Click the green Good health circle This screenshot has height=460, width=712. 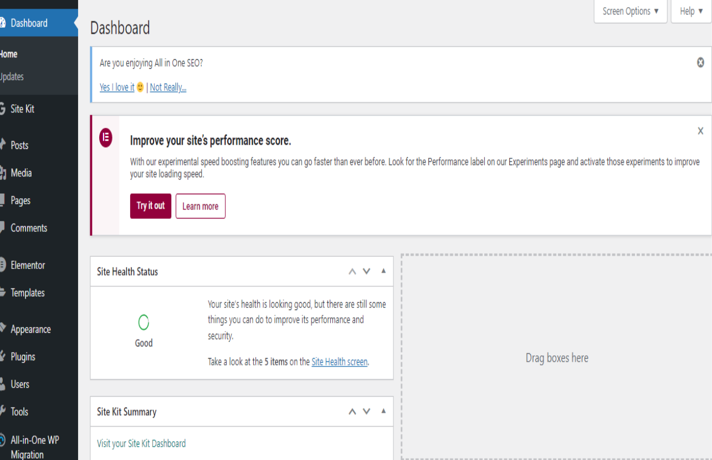click(144, 322)
